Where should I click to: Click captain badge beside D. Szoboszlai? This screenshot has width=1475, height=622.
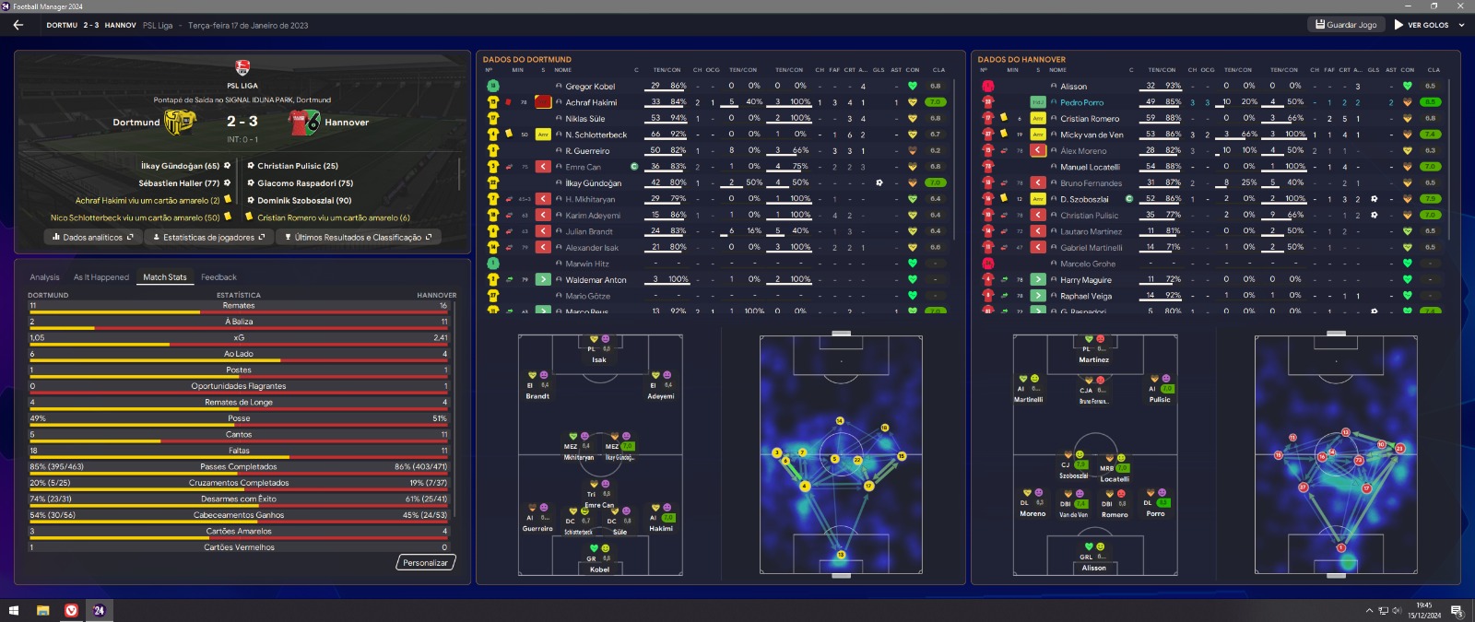pyautogui.click(x=1129, y=199)
